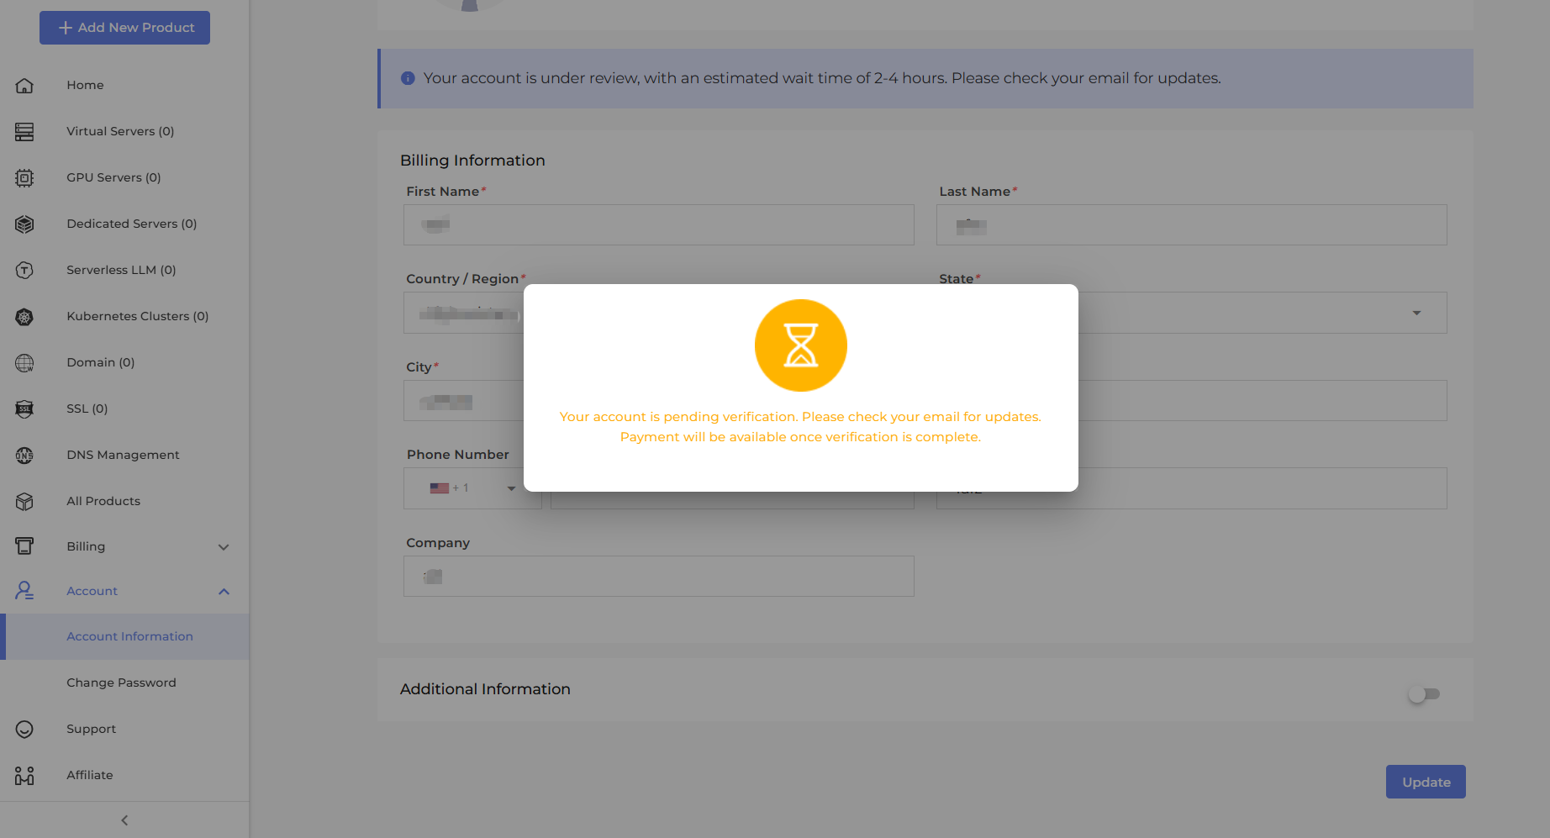Open the phone country code dropdown

pos(472,488)
